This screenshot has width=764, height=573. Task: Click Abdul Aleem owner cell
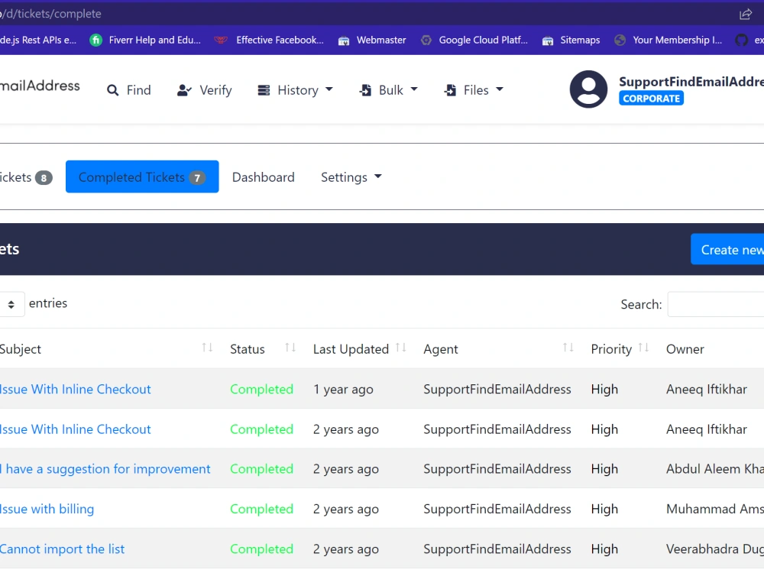[x=715, y=469]
